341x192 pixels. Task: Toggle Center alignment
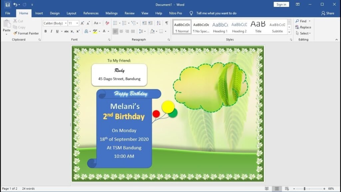[121, 31]
